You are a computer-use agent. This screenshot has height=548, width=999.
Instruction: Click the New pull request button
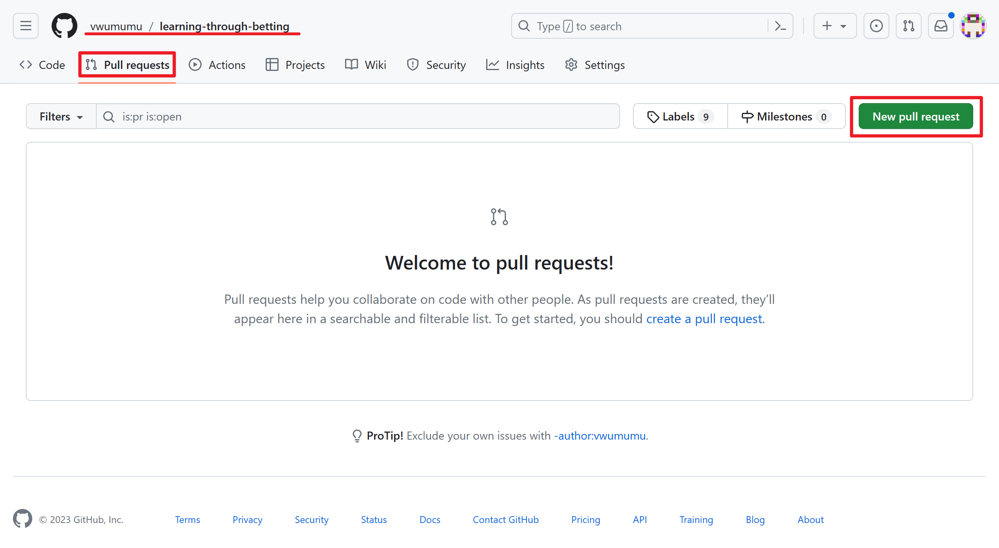click(x=916, y=116)
